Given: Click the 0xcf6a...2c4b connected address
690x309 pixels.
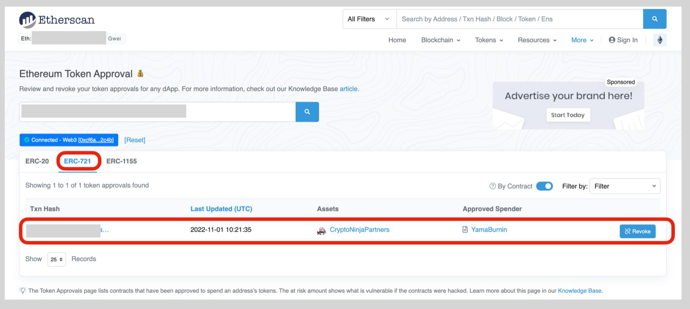Looking at the screenshot, I should pyautogui.click(x=96, y=140).
